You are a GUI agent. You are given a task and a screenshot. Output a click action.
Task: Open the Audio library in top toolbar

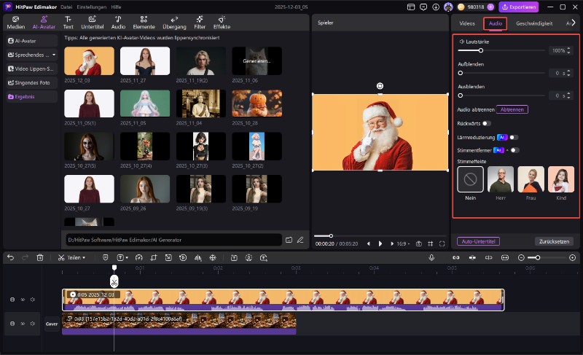pyautogui.click(x=118, y=23)
